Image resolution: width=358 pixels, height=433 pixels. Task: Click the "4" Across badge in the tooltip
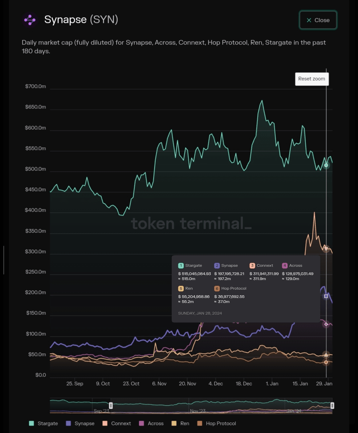284,265
